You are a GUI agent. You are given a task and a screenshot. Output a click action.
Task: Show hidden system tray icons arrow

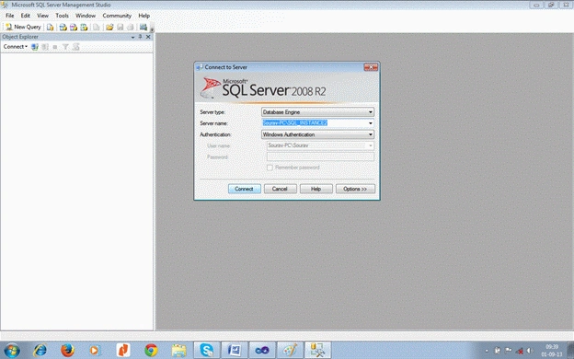tap(488, 351)
